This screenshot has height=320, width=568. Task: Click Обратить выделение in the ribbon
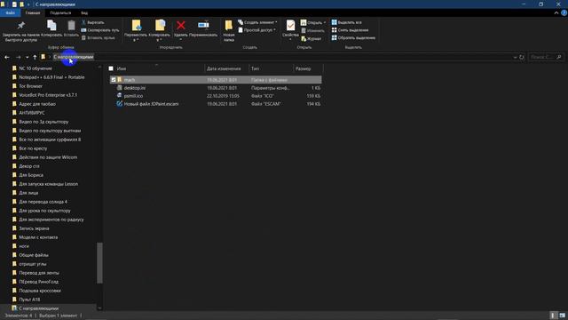pos(353,37)
